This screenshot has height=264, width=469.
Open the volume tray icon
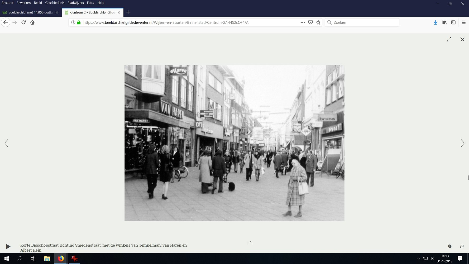click(432, 258)
